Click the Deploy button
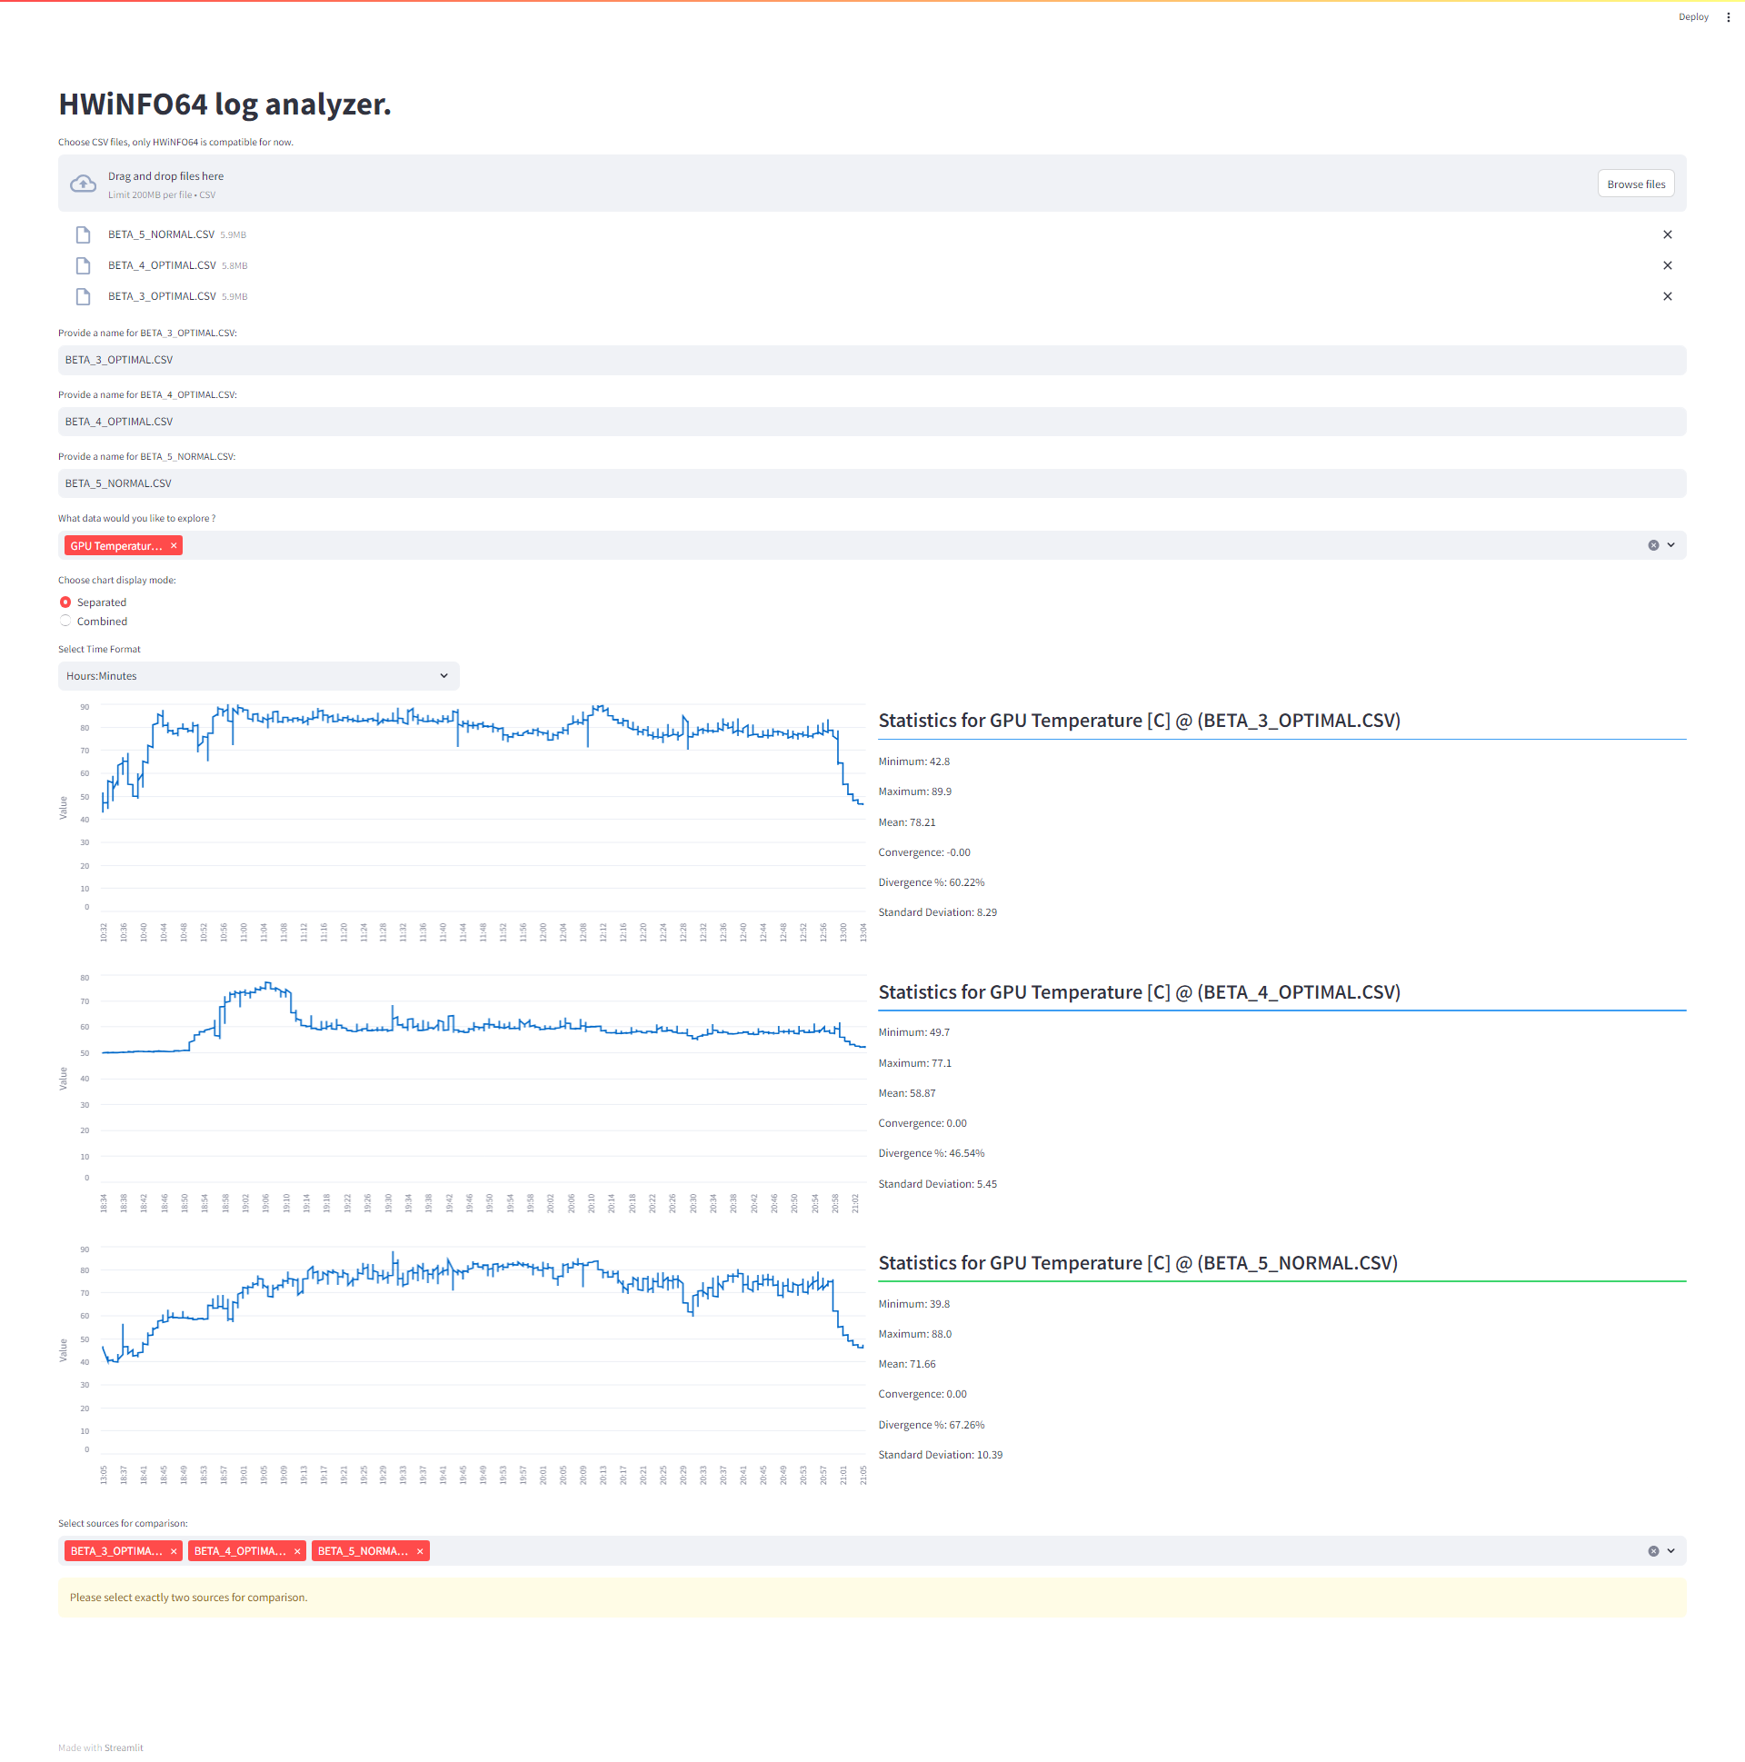The height and width of the screenshot is (1762, 1745). tap(1692, 16)
